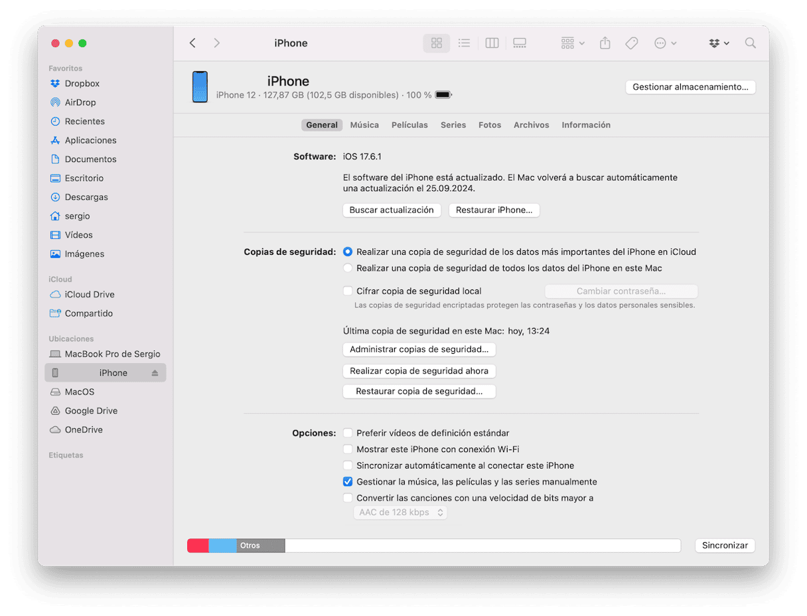
Task: Select the General tab
Action: coord(322,125)
